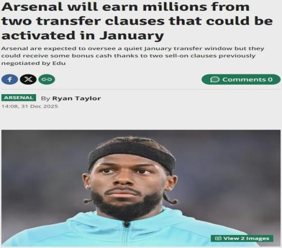
Task: Copy article link icon
Action: click(47, 79)
